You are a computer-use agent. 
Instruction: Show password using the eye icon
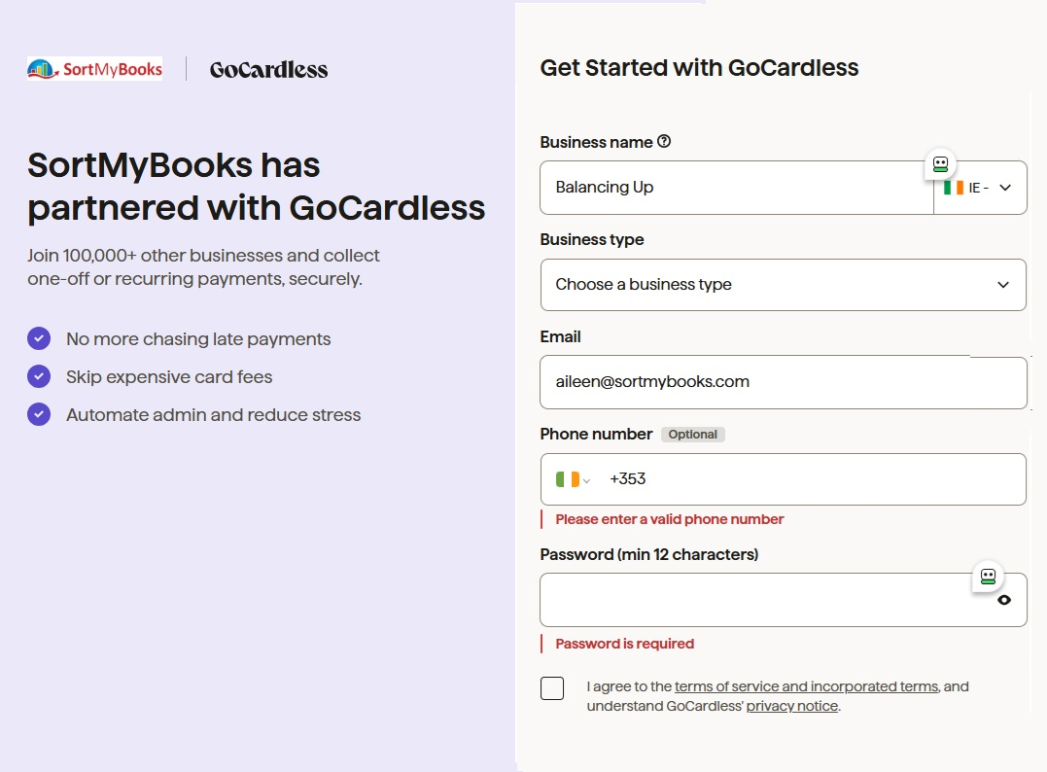(1003, 600)
